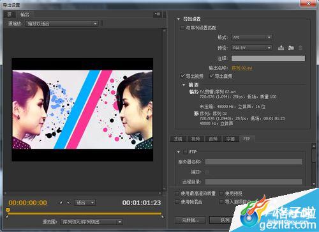Screen dimensions: 319x232
Task: Open the 源范围 sequence in/out dropdown
Action: click(92, 222)
